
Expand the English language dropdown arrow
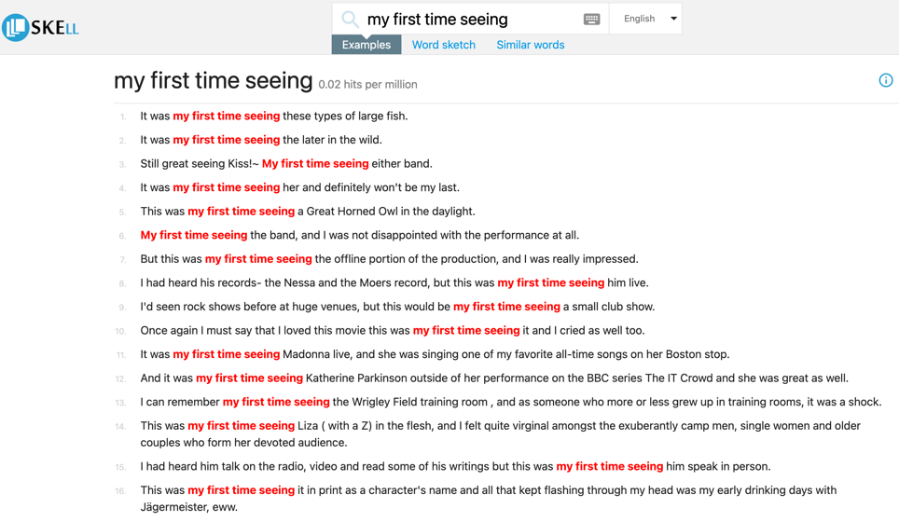click(x=673, y=19)
